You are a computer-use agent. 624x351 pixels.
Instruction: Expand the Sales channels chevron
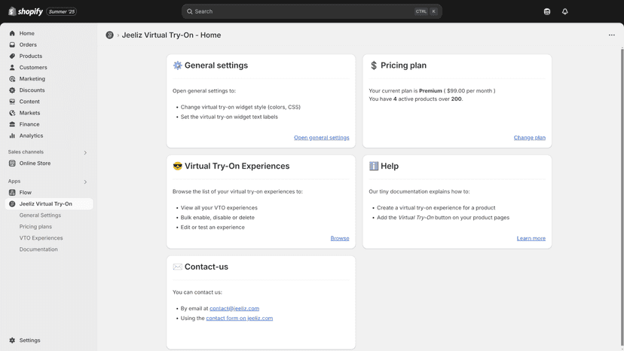(x=85, y=152)
